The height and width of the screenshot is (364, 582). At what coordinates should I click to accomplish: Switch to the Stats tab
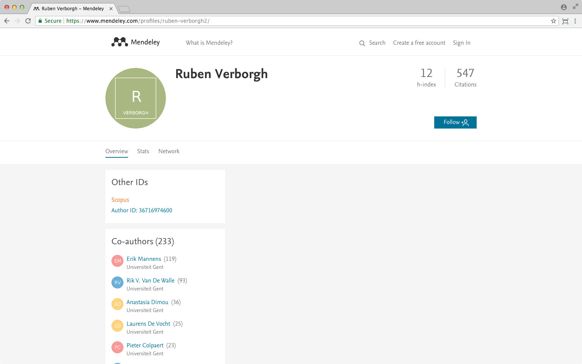coord(143,151)
